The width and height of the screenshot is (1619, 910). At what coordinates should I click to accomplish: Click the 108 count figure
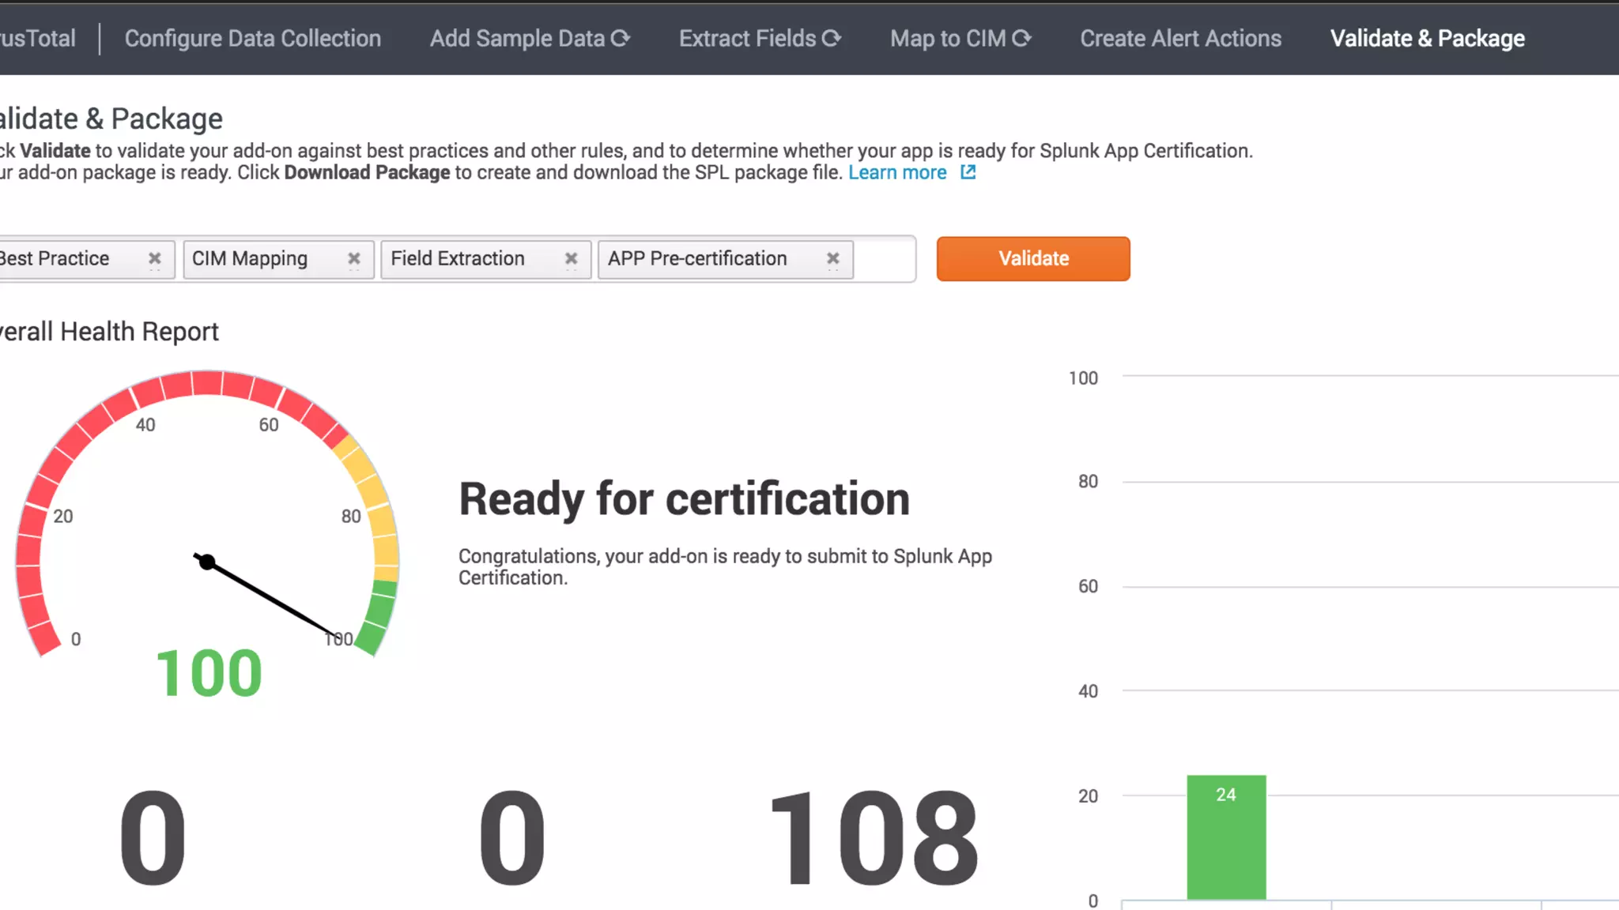874,839
